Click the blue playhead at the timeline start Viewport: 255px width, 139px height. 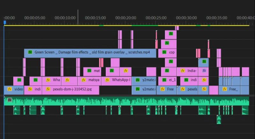(x=5, y=23)
